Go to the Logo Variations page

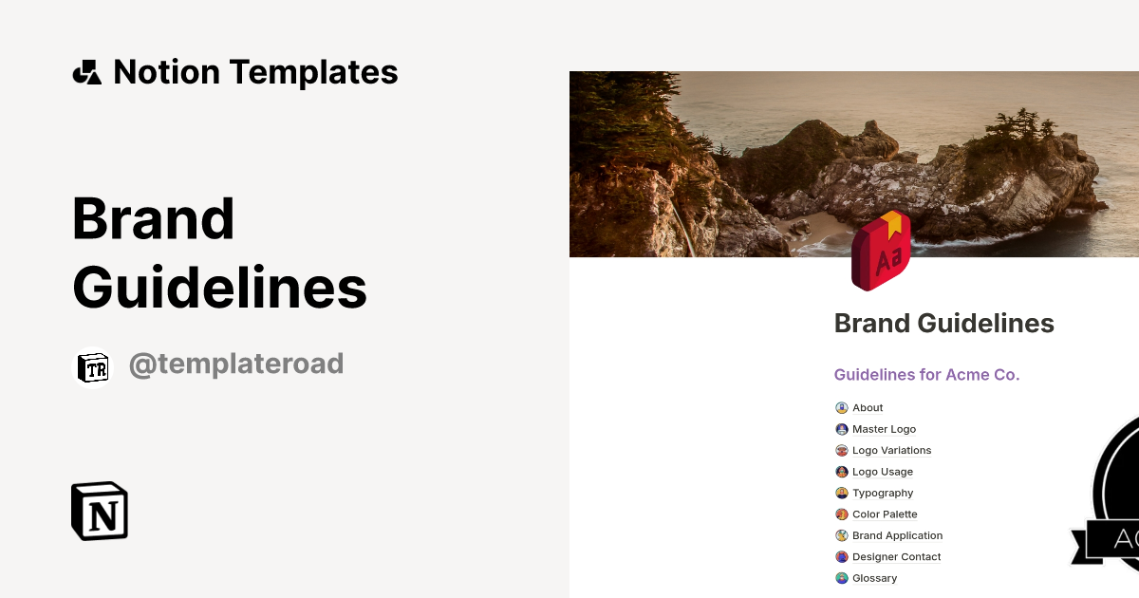[x=891, y=451]
